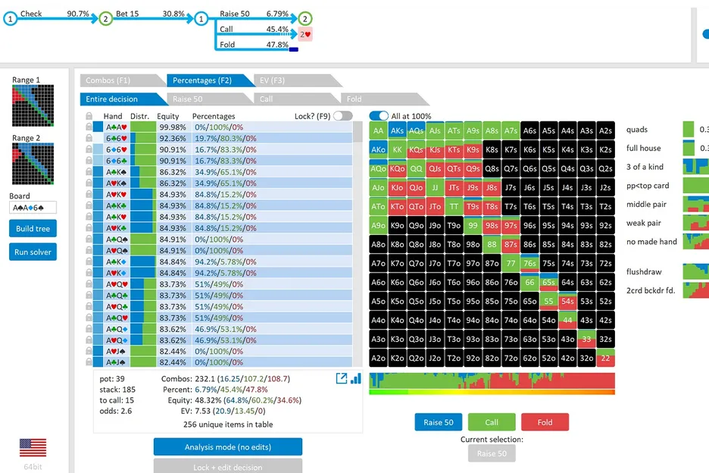Image resolution: width=709 pixels, height=473 pixels.
Task: Click the green Call action button
Action: (x=491, y=423)
